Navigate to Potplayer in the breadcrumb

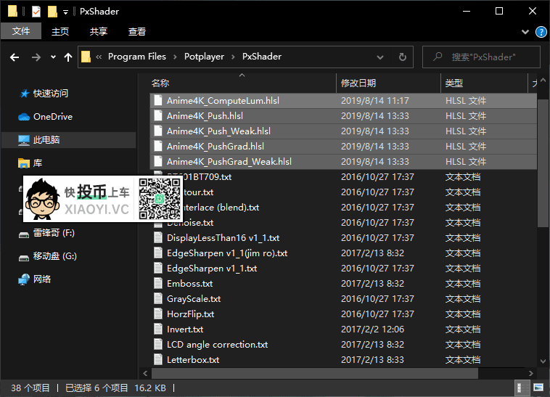(204, 57)
